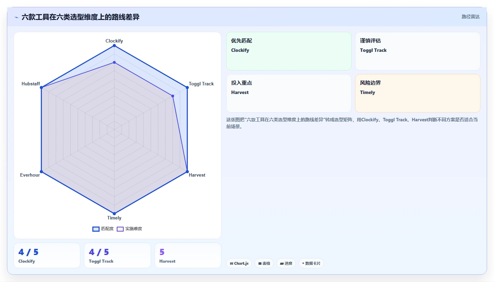494x282 pixels.
Task: Click the data point at Timely vertex
Action: (114, 213)
